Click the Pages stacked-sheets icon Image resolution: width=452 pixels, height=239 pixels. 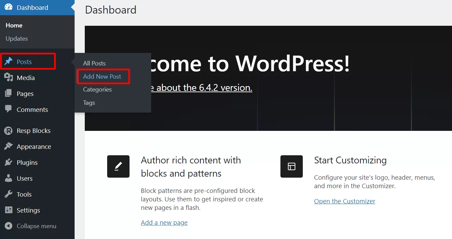(8, 94)
